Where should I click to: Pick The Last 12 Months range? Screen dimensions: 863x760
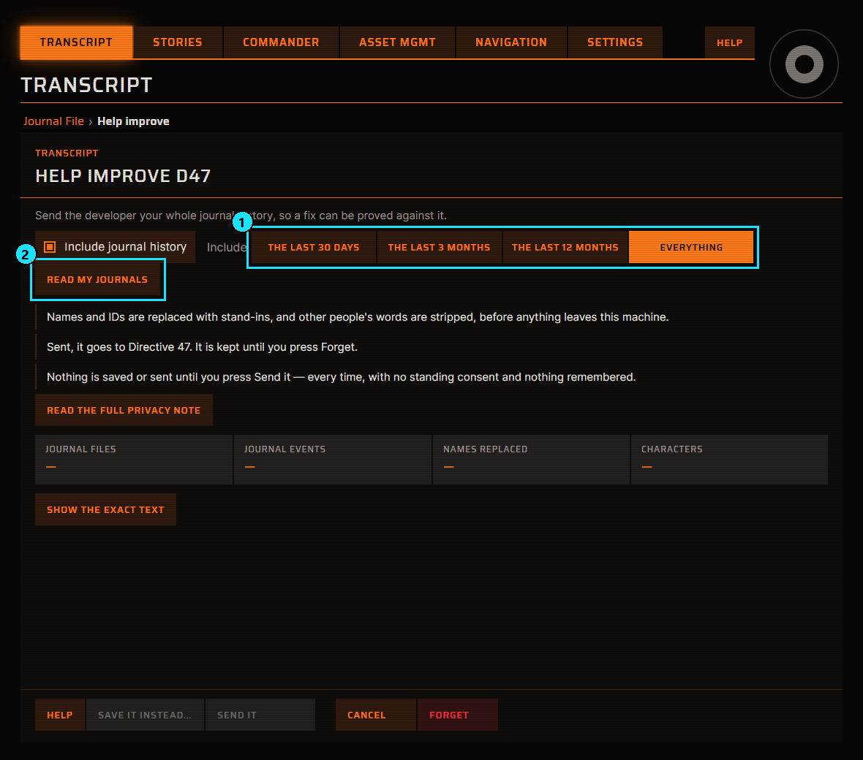(565, 248)
